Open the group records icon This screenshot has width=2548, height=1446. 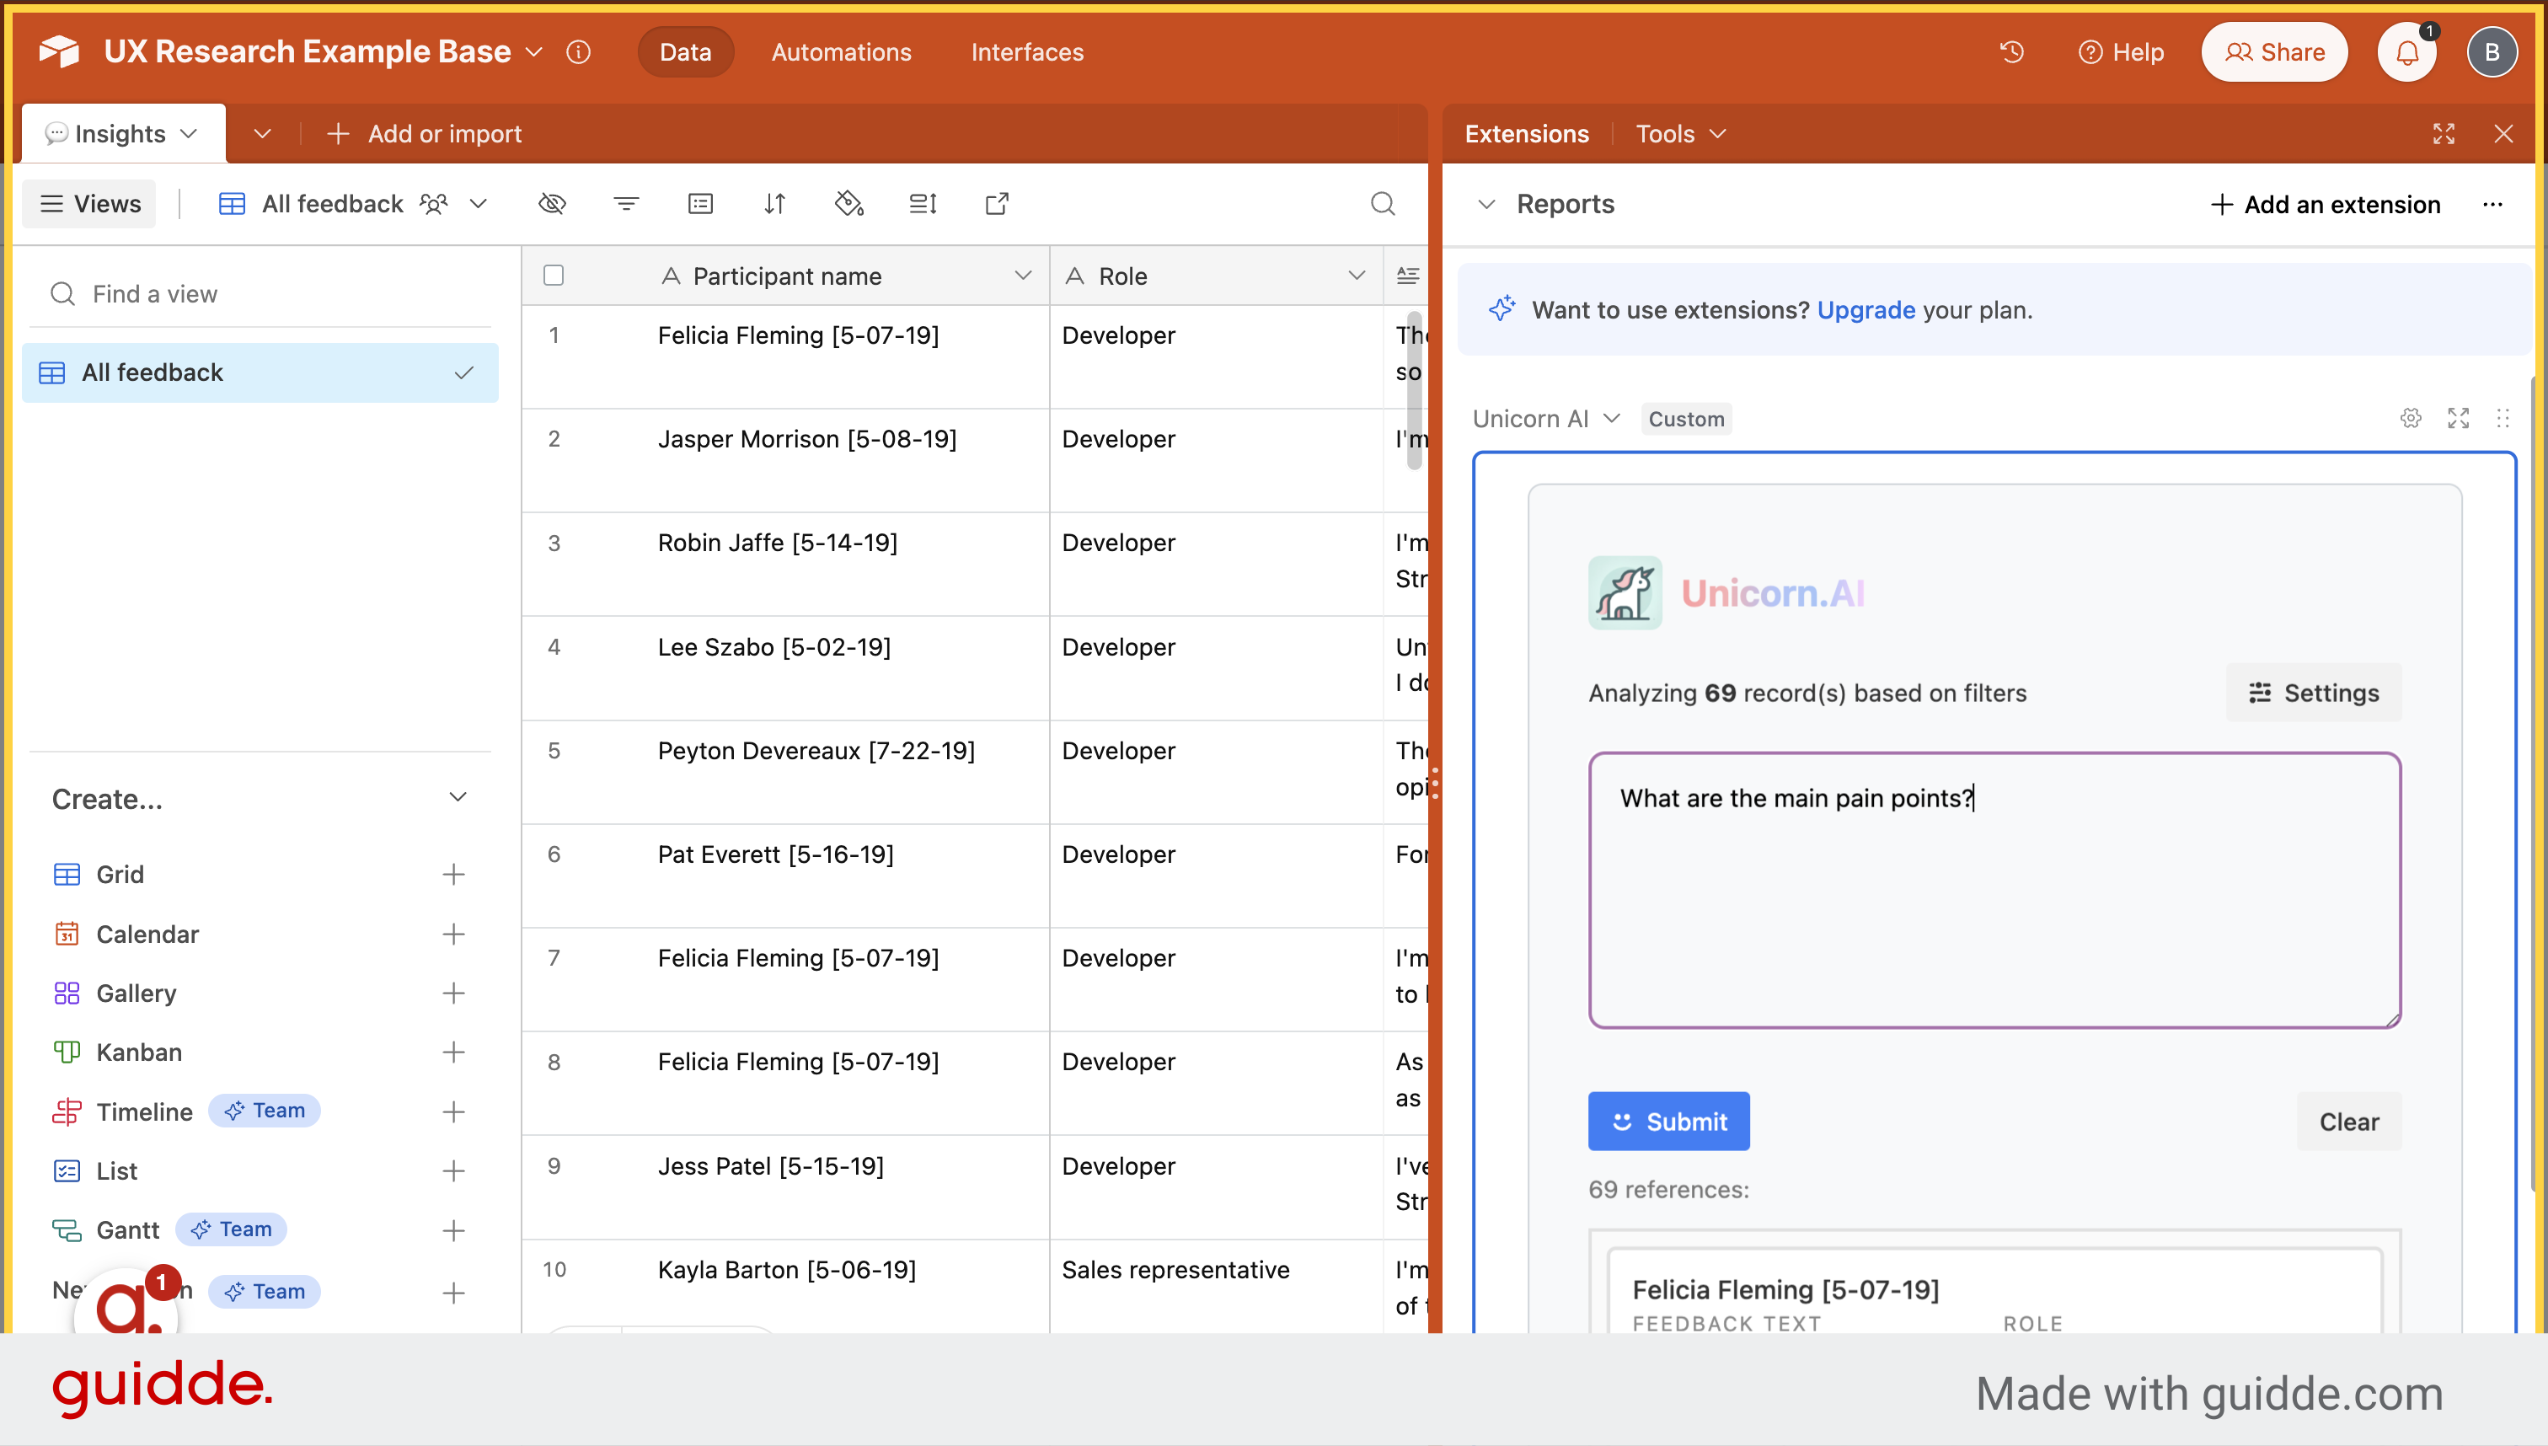700,204
